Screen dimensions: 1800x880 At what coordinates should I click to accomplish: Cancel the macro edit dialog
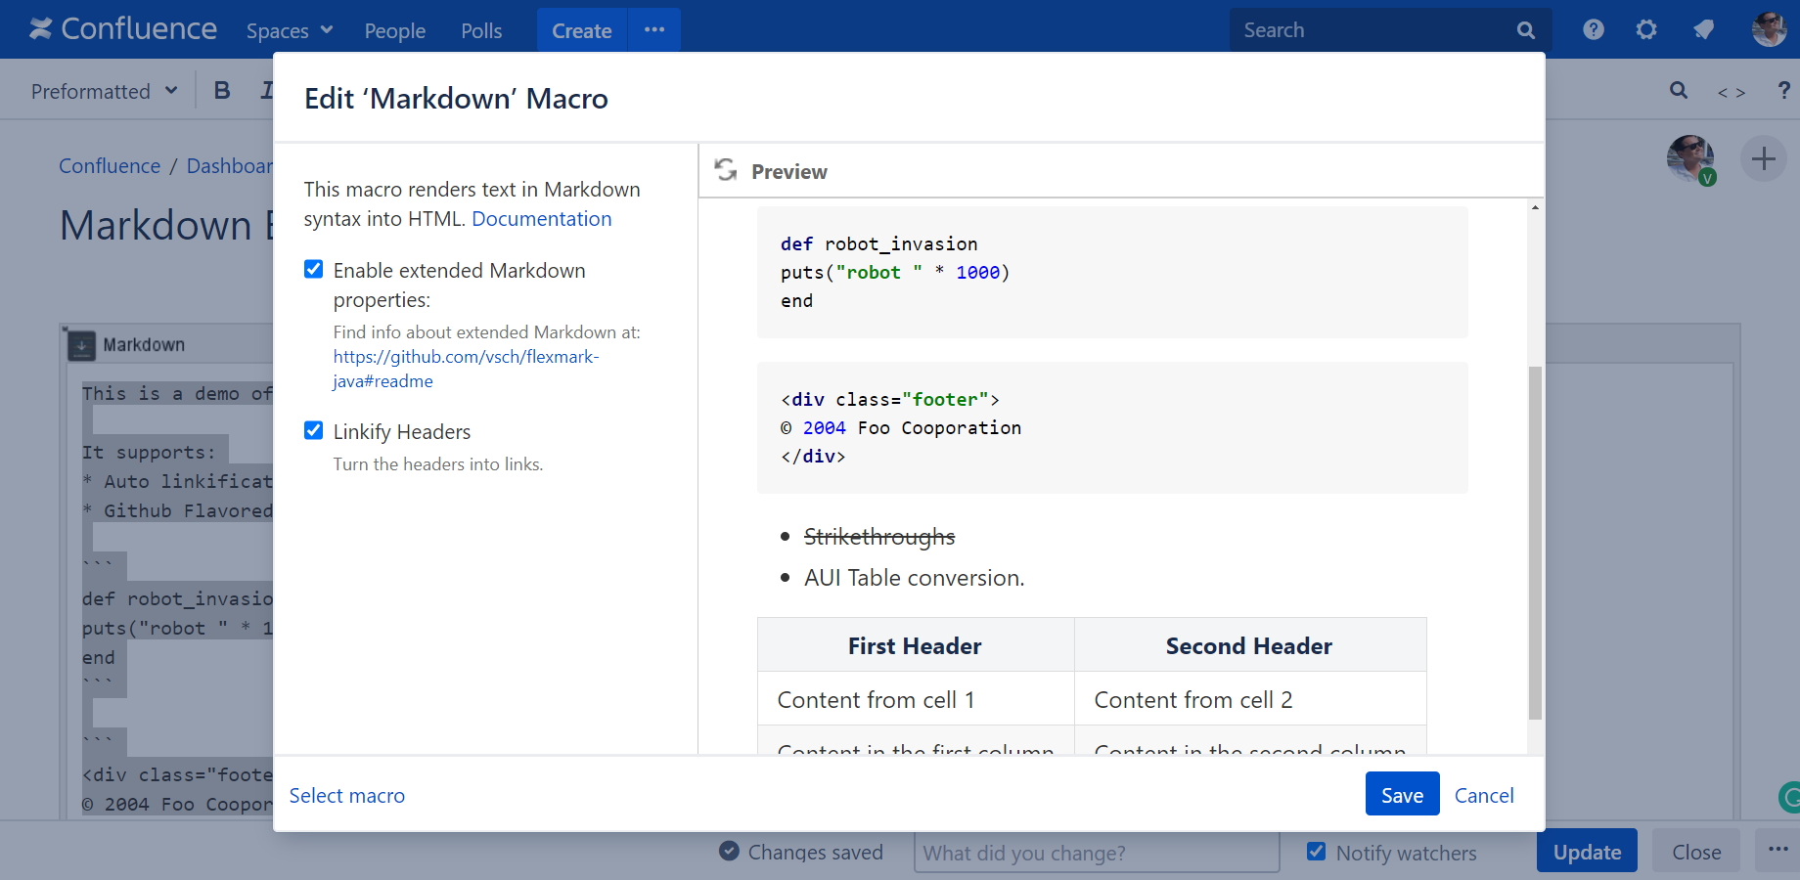pos(1484,795)
